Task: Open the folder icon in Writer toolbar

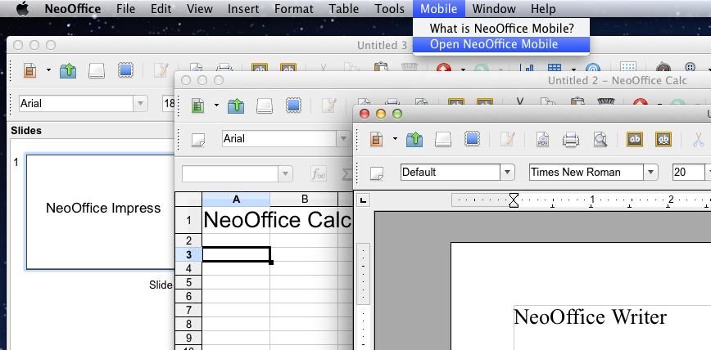Action: point(414,139)
